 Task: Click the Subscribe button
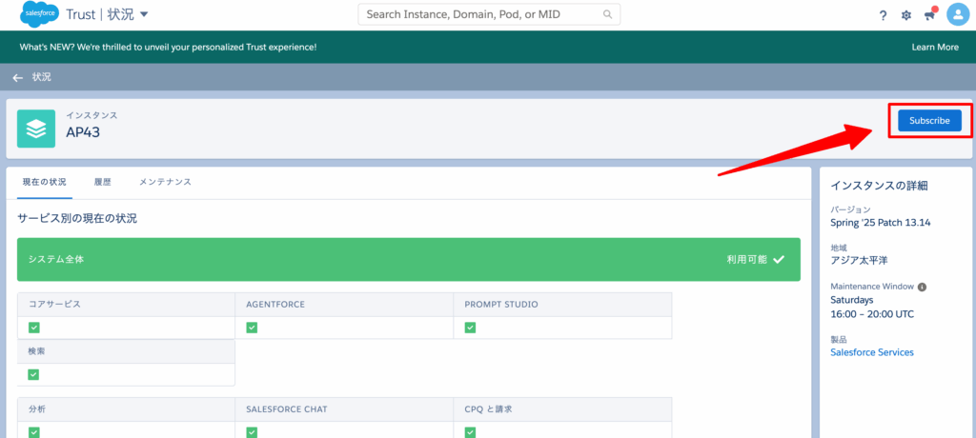point(929,121)
